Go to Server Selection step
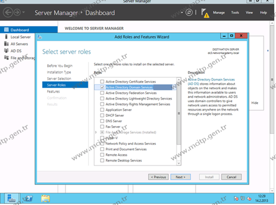 (x=59, y=79)
